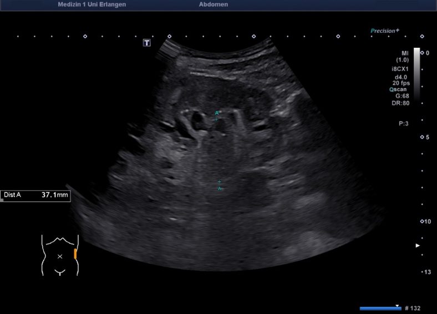
Task: Click the Abdomen preset label
Action: [x=213, y=4]
